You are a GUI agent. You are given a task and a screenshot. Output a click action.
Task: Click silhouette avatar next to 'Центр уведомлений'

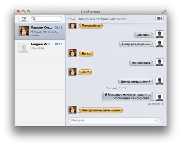tap(160, 81)
